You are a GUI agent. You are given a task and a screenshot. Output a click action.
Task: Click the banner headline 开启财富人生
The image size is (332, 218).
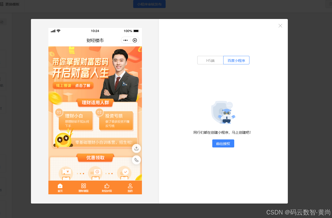80,73
